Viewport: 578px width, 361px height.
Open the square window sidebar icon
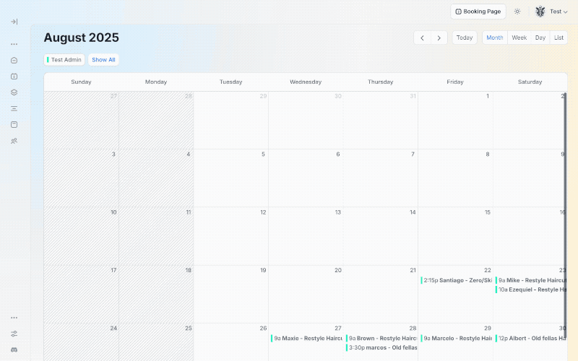[14, 124]
